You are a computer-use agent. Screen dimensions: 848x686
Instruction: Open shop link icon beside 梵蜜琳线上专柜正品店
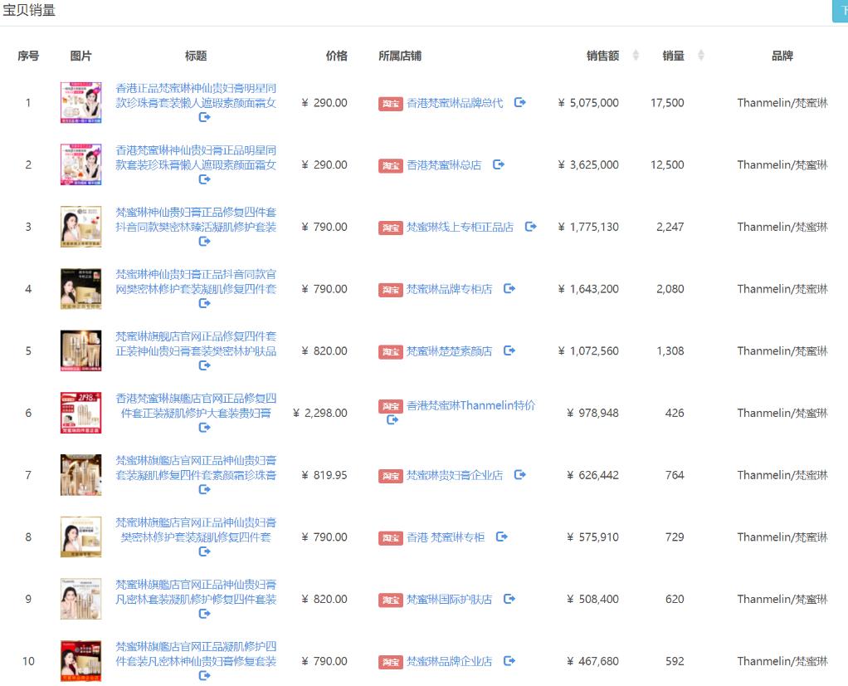(530, 227)
